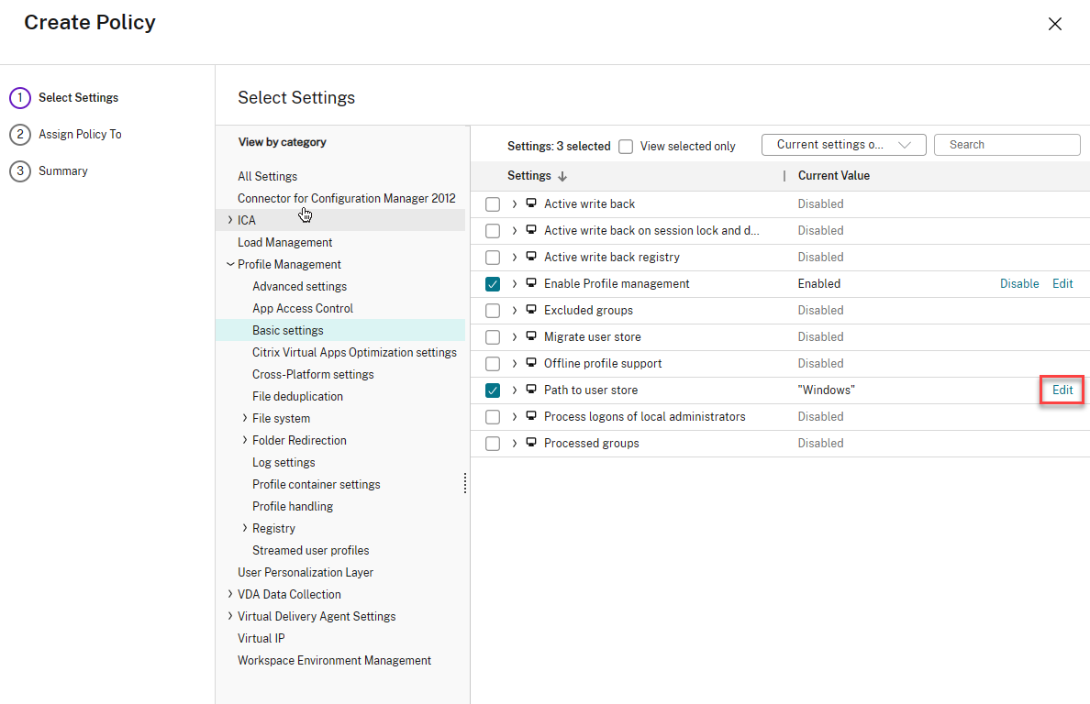Screen dimensions: 1090x704
Task: Click the computer icon beside Excluded groups
Action: coord(531,310)
